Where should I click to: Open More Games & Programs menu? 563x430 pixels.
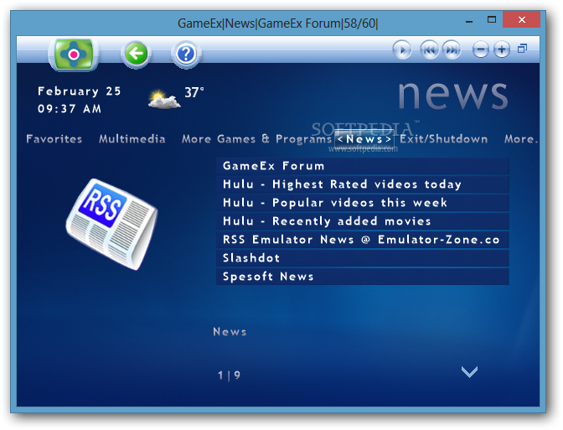(x=256, y=138)
